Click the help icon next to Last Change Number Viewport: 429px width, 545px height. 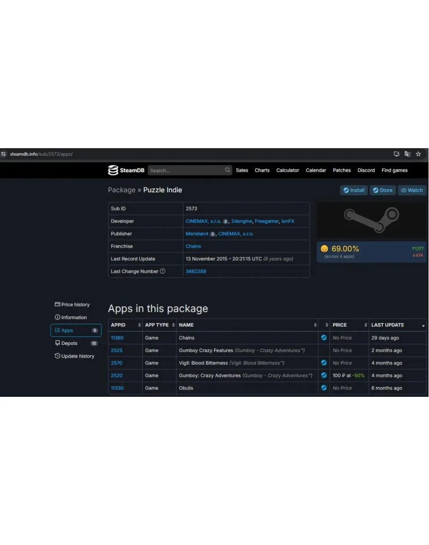(x=163, y=271)
